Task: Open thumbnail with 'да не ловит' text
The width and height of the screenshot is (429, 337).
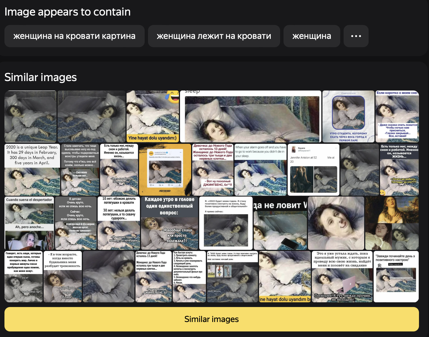Action: [280, 223]
